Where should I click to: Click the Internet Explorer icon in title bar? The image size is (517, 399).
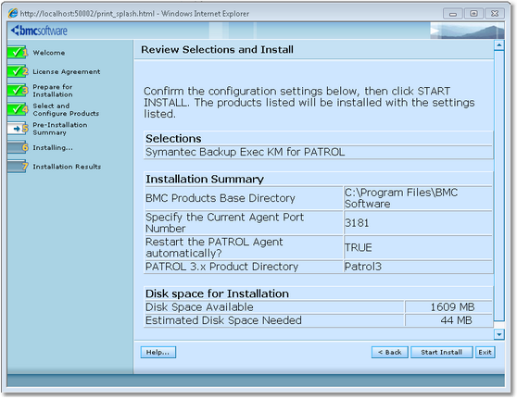point(13,14)
